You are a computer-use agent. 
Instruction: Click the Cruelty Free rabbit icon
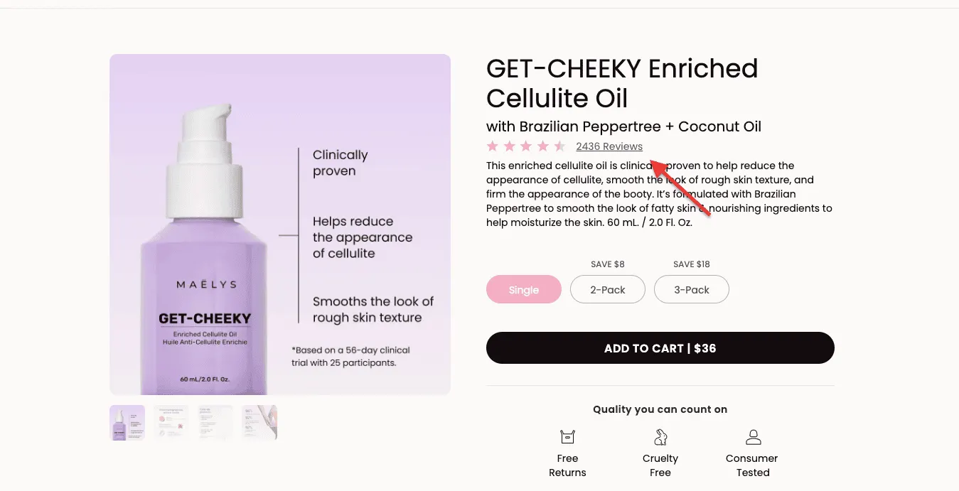pyautogui.click(x=660, y=436)
